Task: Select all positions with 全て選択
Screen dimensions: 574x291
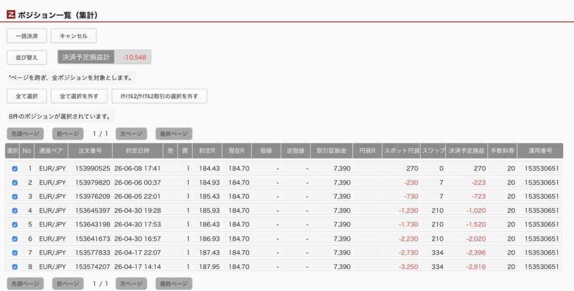Action: click(27, 96)
